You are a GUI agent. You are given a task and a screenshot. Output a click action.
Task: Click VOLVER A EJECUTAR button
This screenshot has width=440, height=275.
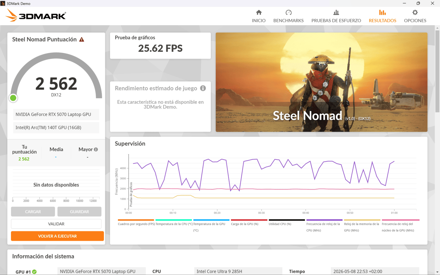57,236
